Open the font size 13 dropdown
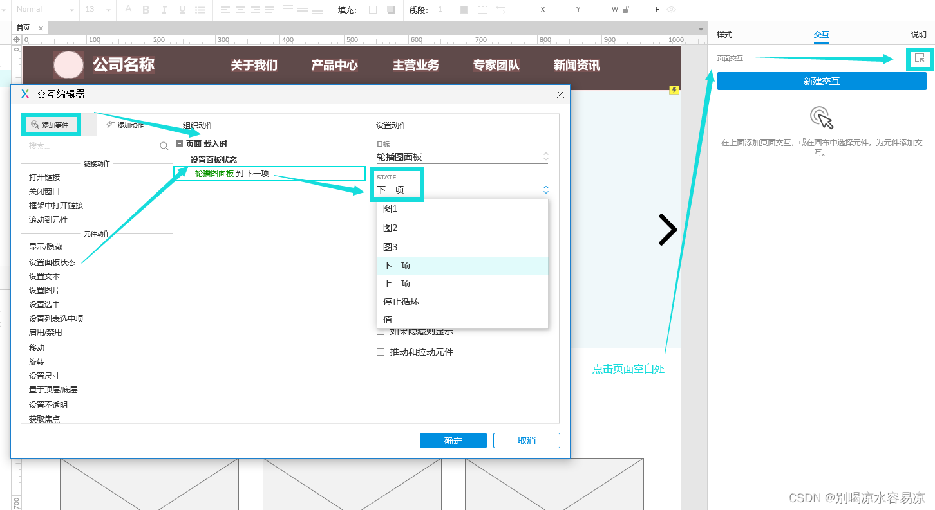The width and height of the screenshot is (935, 510). 99,10
